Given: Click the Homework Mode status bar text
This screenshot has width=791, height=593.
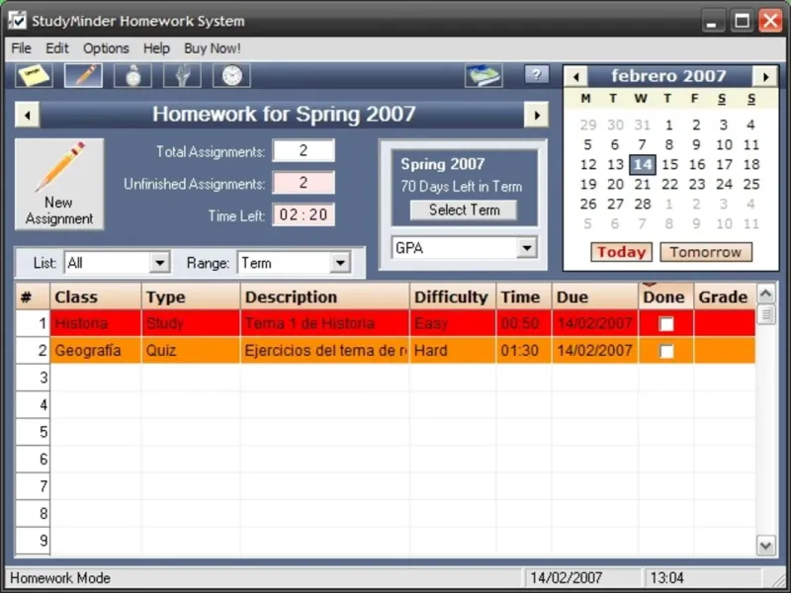Looking at the screenshot, I should pos(60,578).
